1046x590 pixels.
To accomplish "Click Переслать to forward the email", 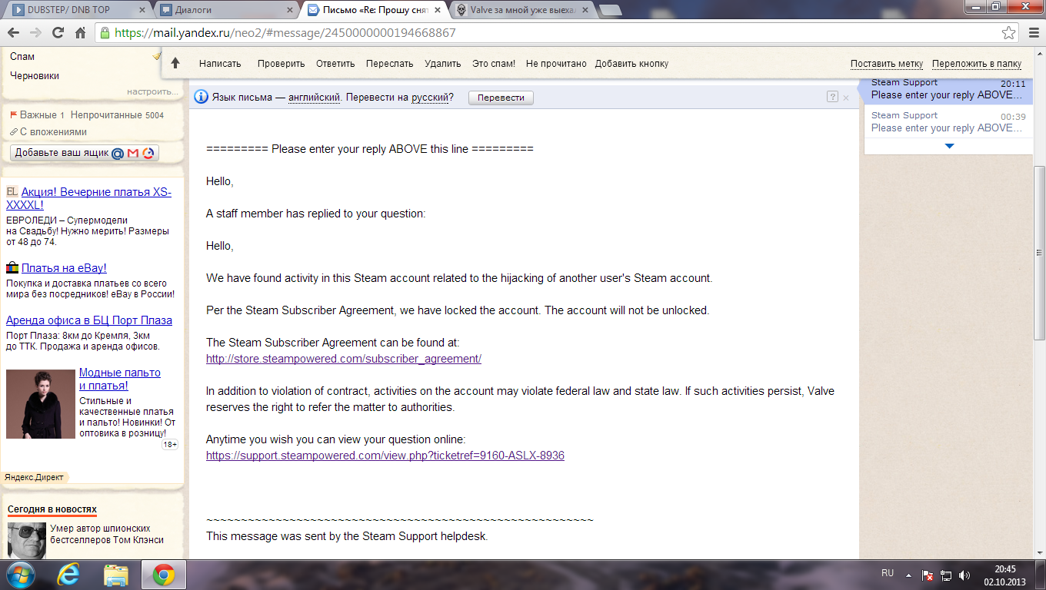I will click(390, 64).
